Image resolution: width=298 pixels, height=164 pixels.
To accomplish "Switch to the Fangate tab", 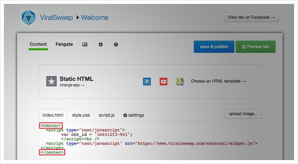I will click(x=64, y=44).
